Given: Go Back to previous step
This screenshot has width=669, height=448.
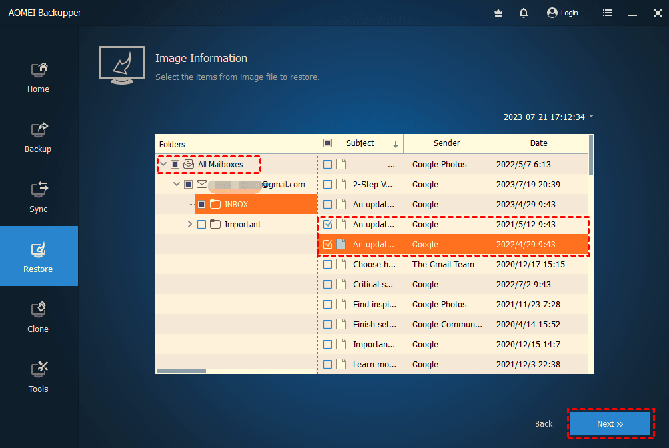Looking at the screenshot, I should [x=544, y=424].
